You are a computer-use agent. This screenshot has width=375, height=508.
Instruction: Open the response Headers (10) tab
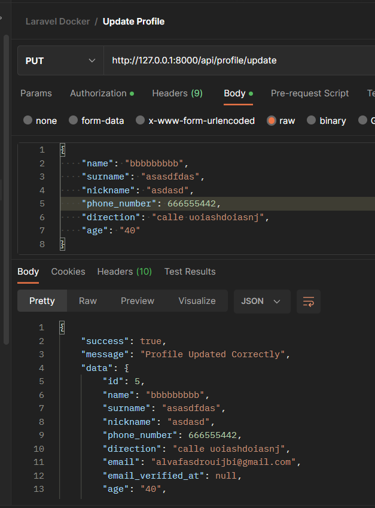coord(124,271)
